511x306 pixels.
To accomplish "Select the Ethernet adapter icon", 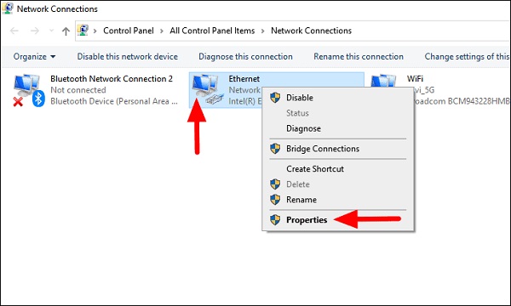I will (207, 89).
